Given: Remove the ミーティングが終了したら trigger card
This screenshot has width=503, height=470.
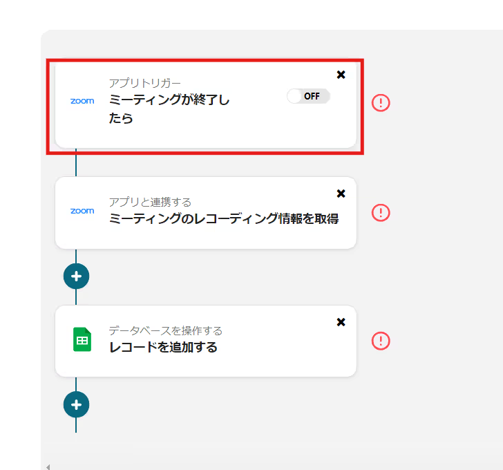Looking at the screenshot, I should [341, 75].
